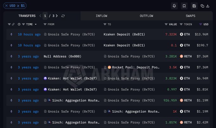
Task: Click the $6.94M USD value
Action: click(x=202, y=78)
